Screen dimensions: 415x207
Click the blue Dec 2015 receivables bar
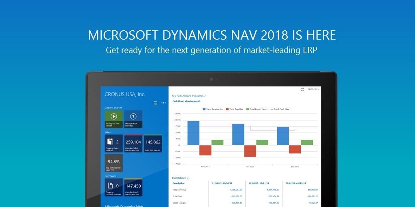(x=238, y=134)
